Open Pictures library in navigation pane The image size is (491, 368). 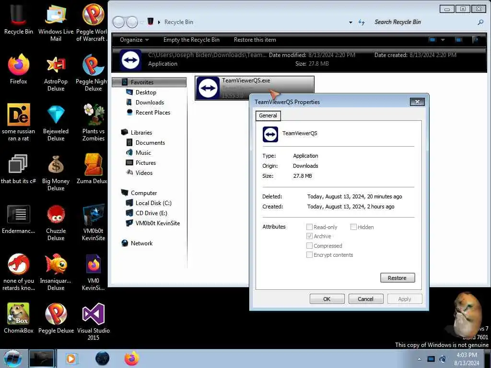pyautogui.click(x=146, y=163)
